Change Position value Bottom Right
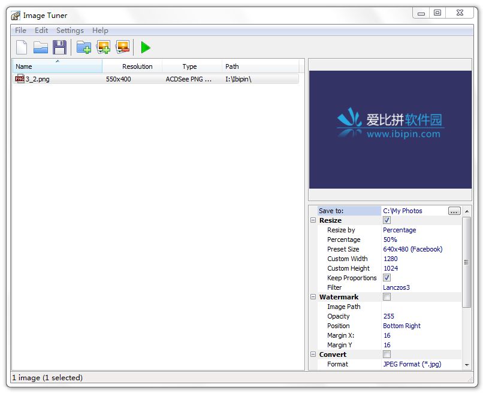483x394 pixels. pos(402,326)
